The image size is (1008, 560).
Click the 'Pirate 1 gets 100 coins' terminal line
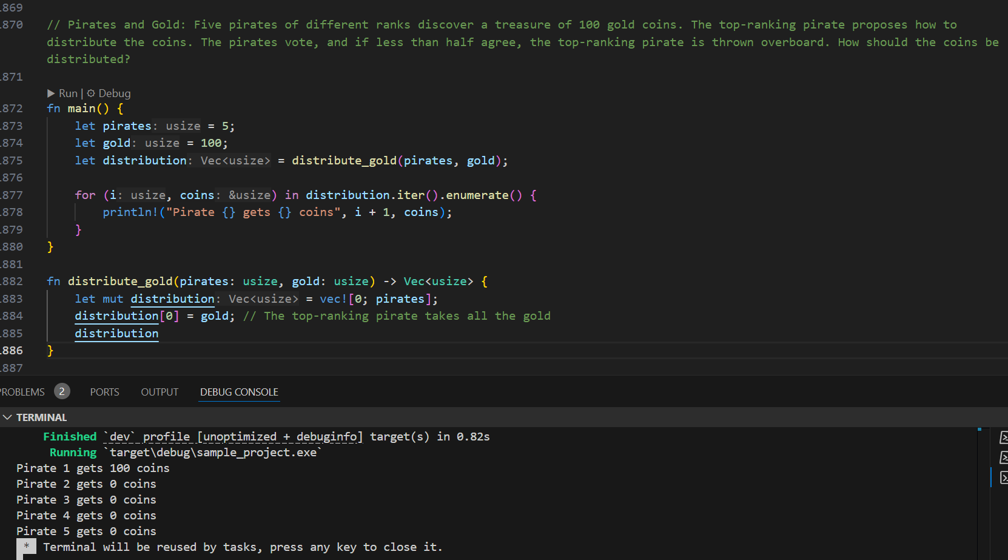93,468
